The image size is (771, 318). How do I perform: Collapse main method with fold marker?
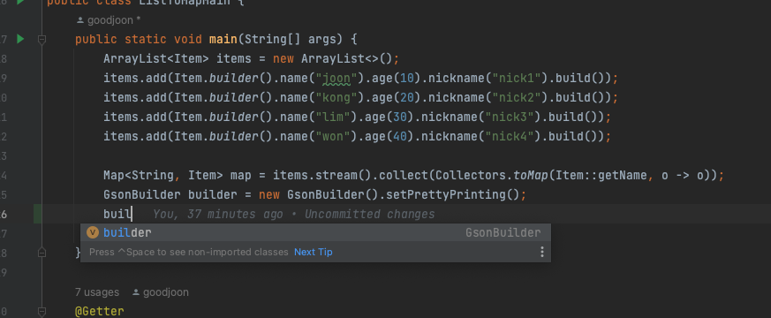coord(42,40)
